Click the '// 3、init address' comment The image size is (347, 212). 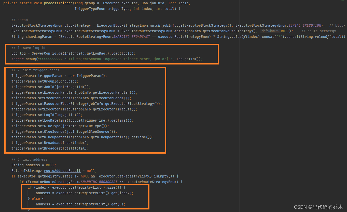(29, 159)
